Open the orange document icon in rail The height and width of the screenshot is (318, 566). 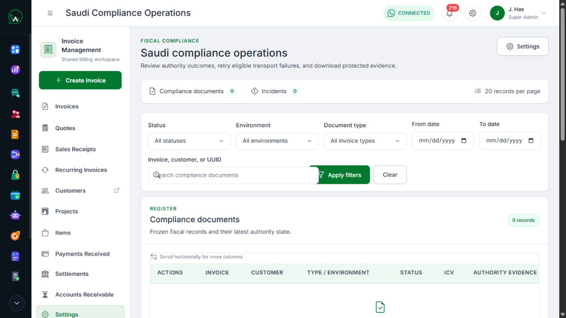click(x=15, y=134)
